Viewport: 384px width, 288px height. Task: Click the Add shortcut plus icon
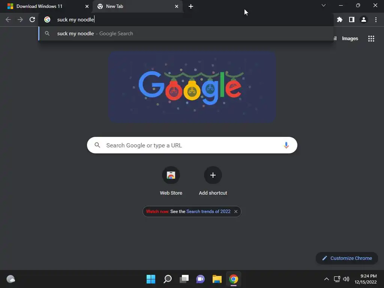[x=213, y=175]
